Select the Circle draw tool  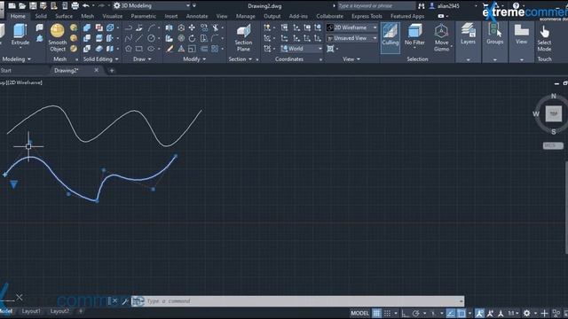pos(151,38)
